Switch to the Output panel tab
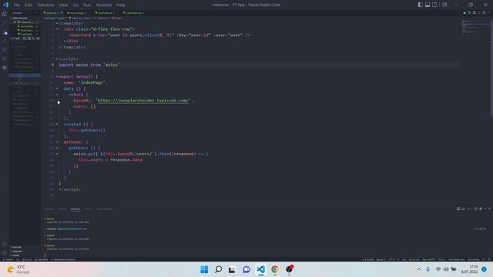 click(x=62, y=209)
